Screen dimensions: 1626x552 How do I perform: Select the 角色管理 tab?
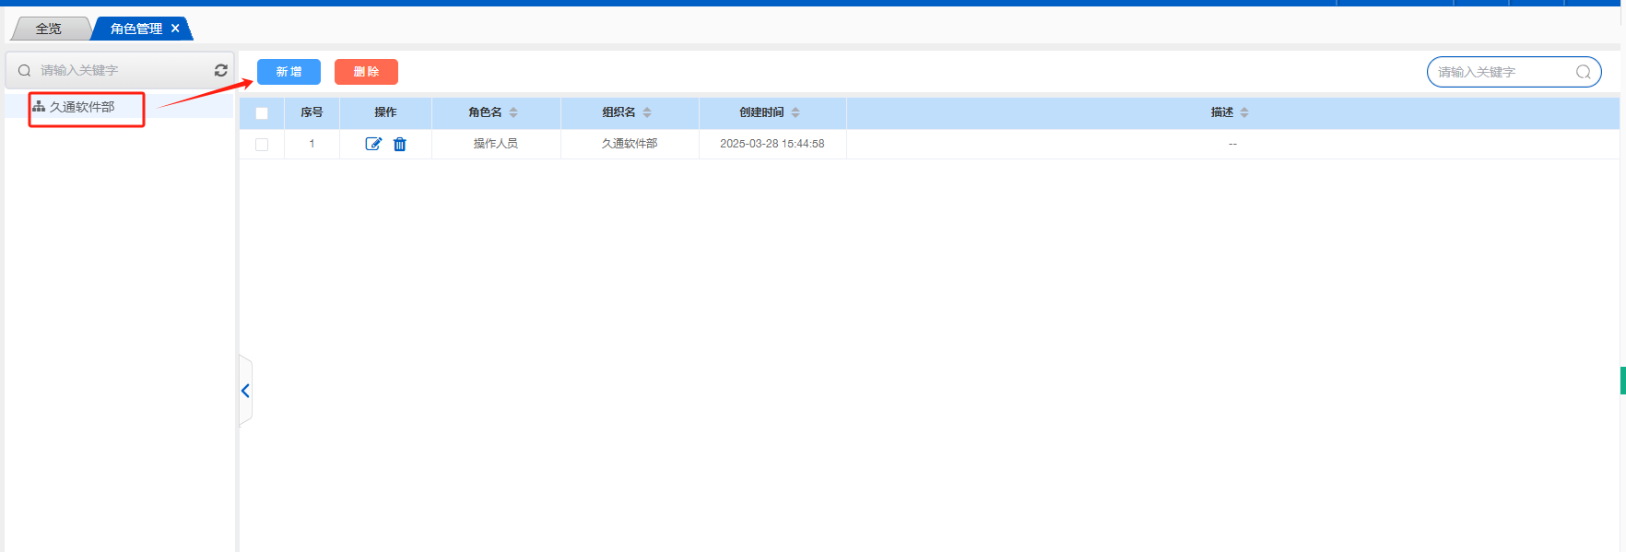click(x=135, y=29)
